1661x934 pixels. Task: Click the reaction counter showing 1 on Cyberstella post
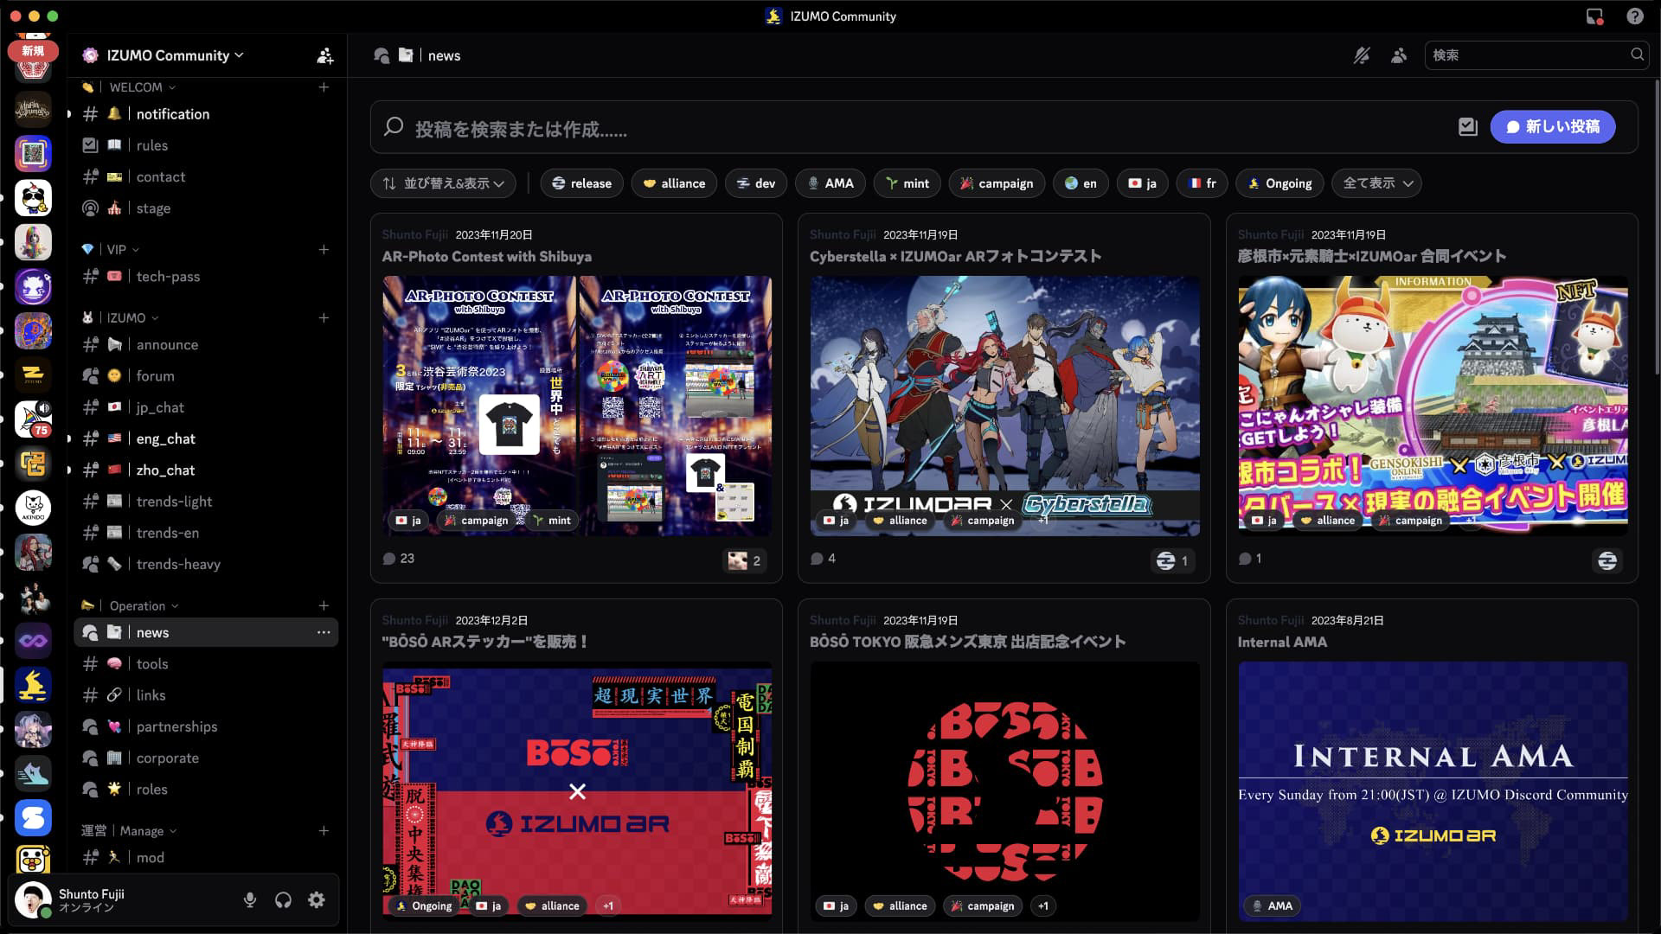1172,560
